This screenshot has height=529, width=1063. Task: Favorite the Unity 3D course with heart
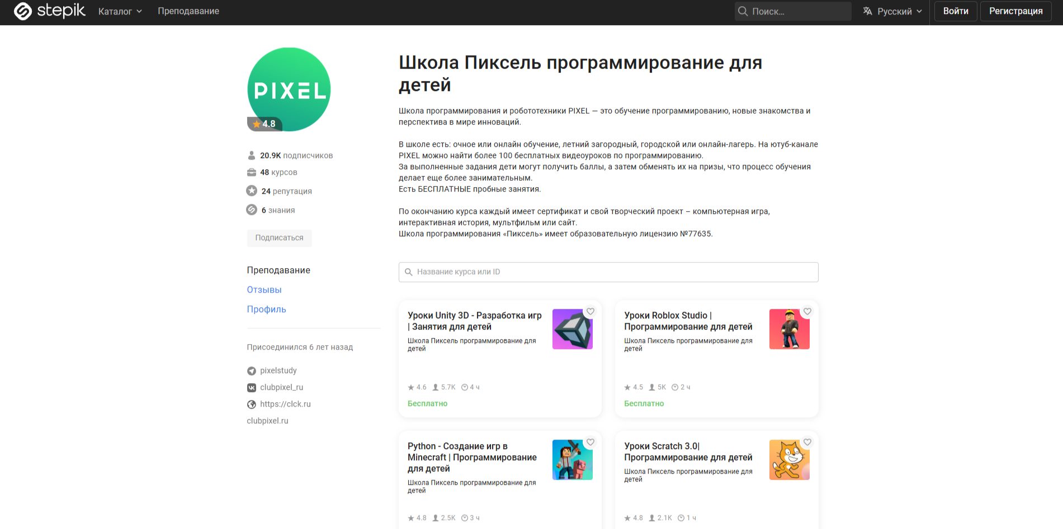tap(590, 312)
